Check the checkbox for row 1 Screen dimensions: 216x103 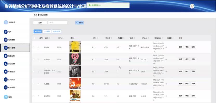tap(34, 47)
